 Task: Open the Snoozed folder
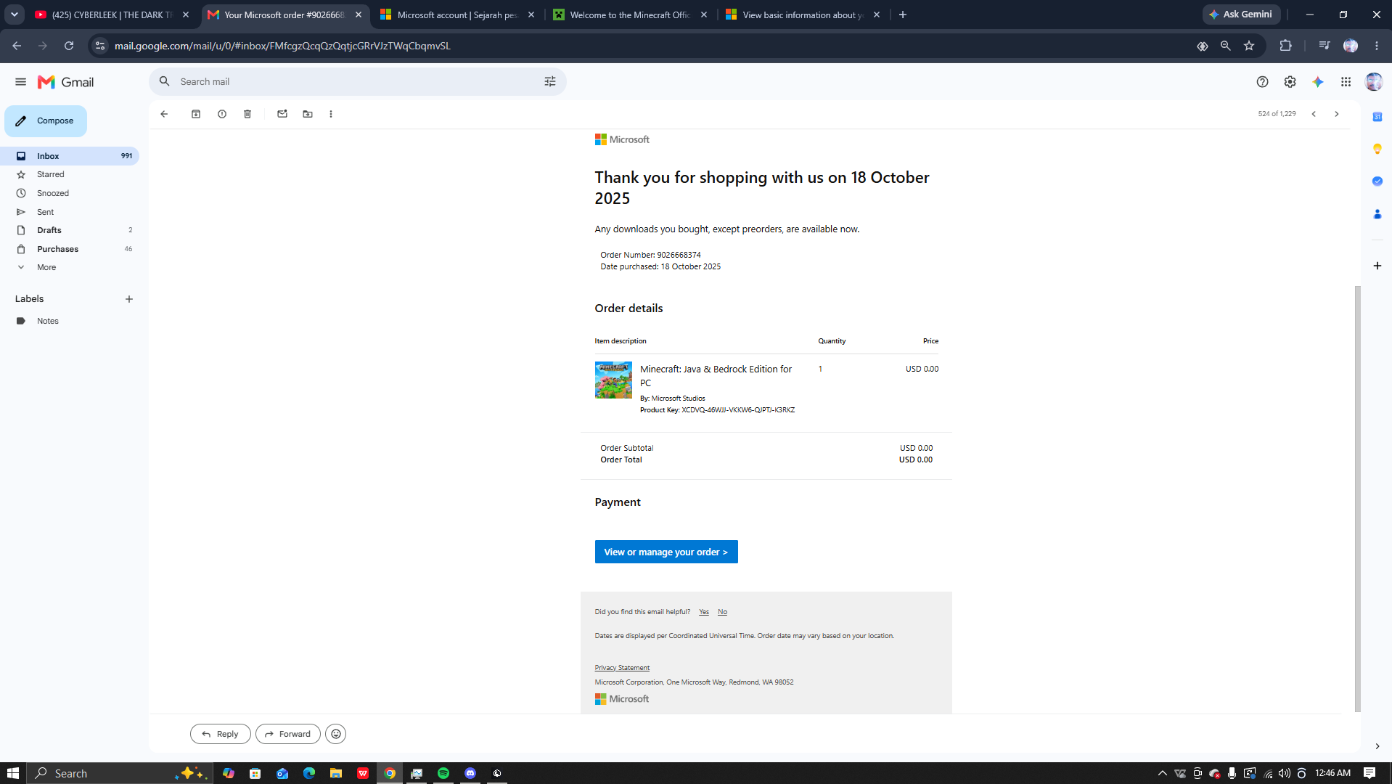tap(70, 193)
